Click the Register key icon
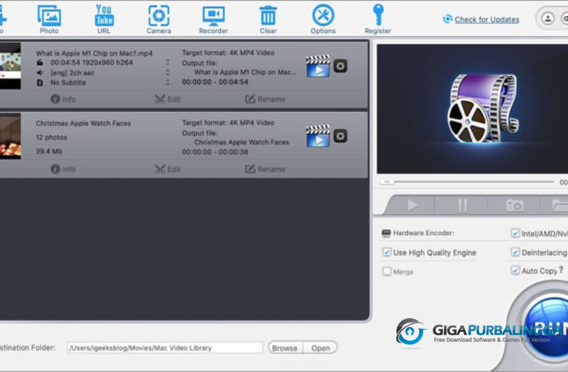568x372 pixels. pos(378,19)
